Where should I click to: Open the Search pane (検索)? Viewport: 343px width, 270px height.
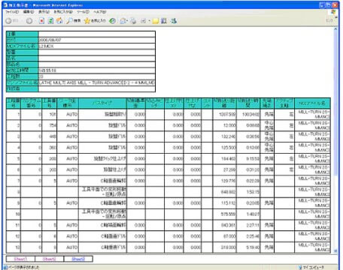coord(73,21)
